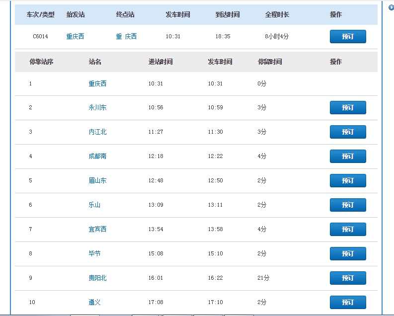Click 预订 in the 乐山 row
This screenshot has width=394, height=316.
pos(348,205)
